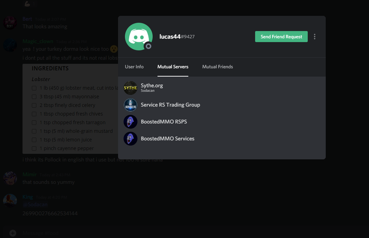This screenshot has height=238, width=369.
Task: Click the 'that sounds so yummy' message
Action: [48, 182]
